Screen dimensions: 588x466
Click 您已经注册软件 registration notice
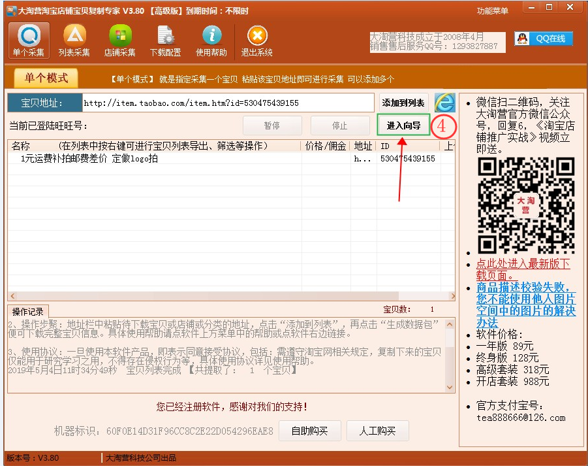pyautogui.click(x=232, y=407)
